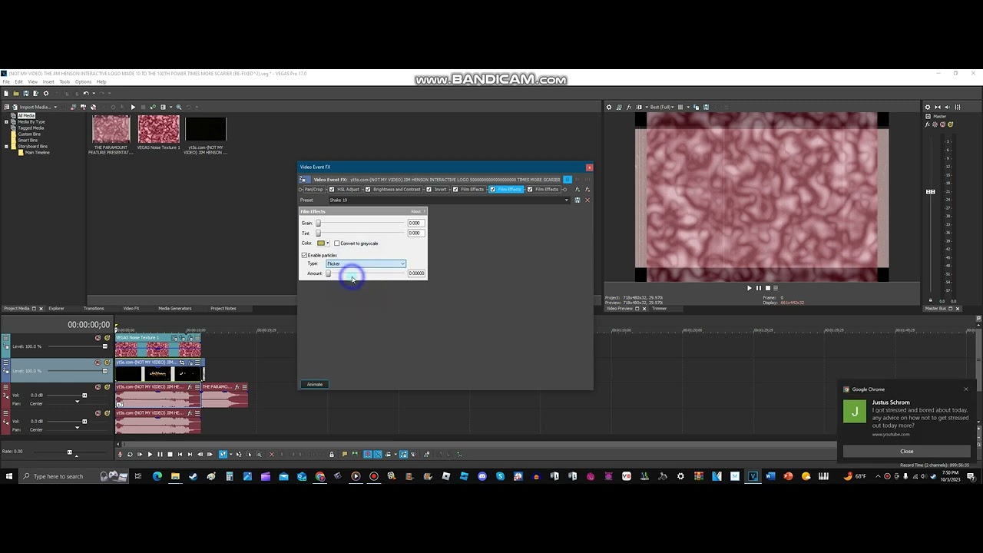Toggle the Brightness and Contrast effect checkbox
The width and height of the screenshot is (983, 553).
pos(368,189)
